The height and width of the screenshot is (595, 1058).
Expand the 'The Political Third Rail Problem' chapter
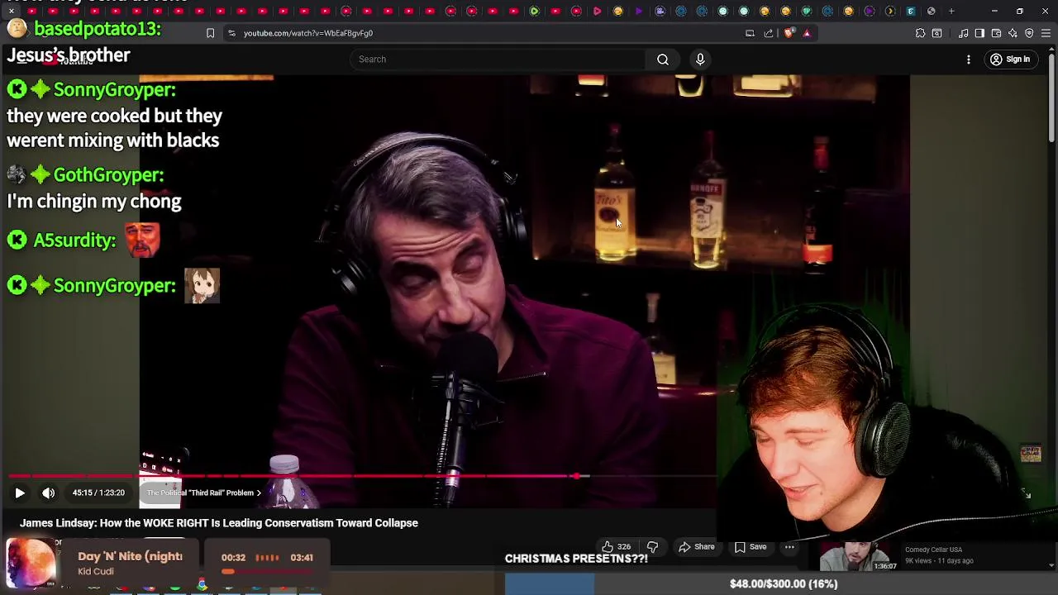204,493
